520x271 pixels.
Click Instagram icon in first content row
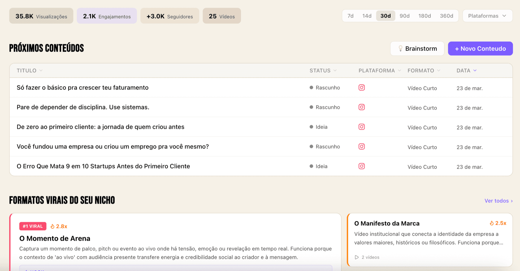361,88
